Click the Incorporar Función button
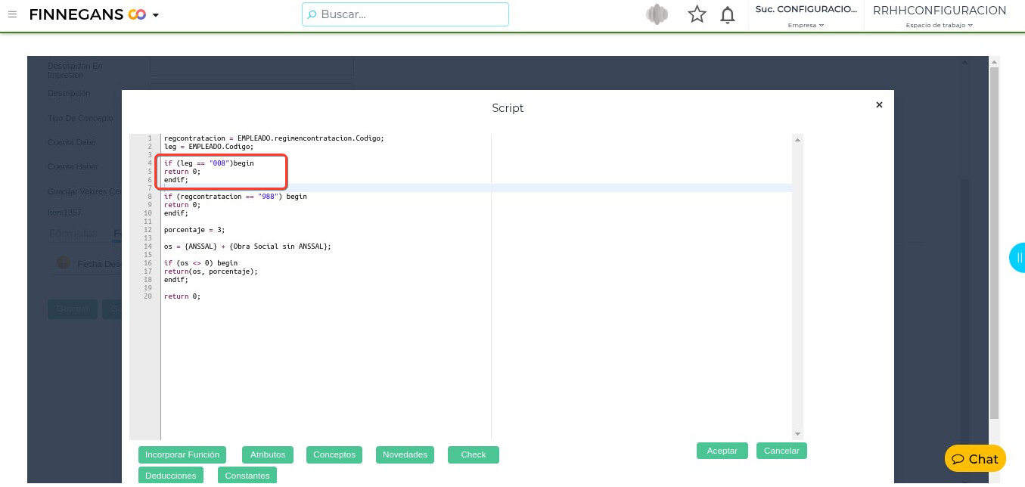The width and height of the screenshot is (1025, 487). click(x=182, y=454)
